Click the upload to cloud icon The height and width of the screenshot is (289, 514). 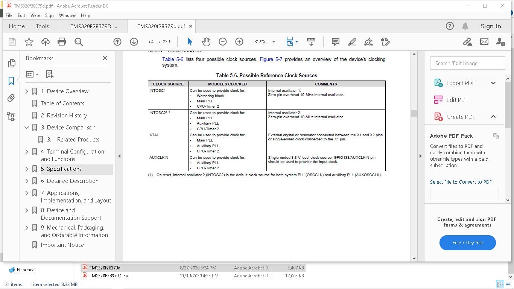pos(46,42)
